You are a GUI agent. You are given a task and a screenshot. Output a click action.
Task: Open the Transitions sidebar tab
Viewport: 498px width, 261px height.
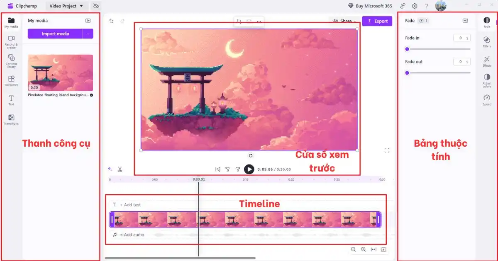11,120
